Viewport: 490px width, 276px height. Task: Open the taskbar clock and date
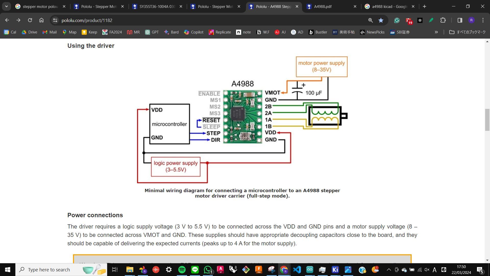(x=461, y=270)
